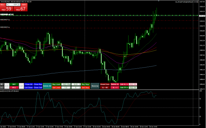Click the one-click BUY button at top left
206x128 pixels.
pos(24,5)
